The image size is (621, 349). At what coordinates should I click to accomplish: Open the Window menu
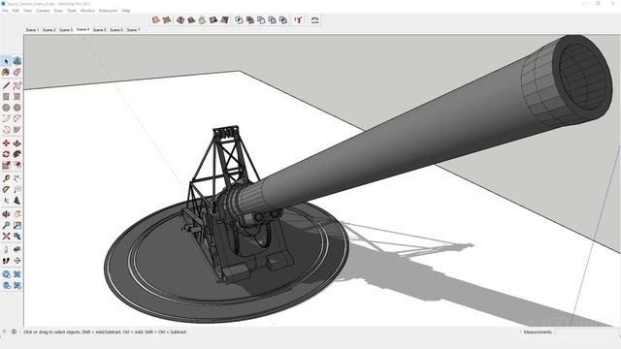click(87, 11)
